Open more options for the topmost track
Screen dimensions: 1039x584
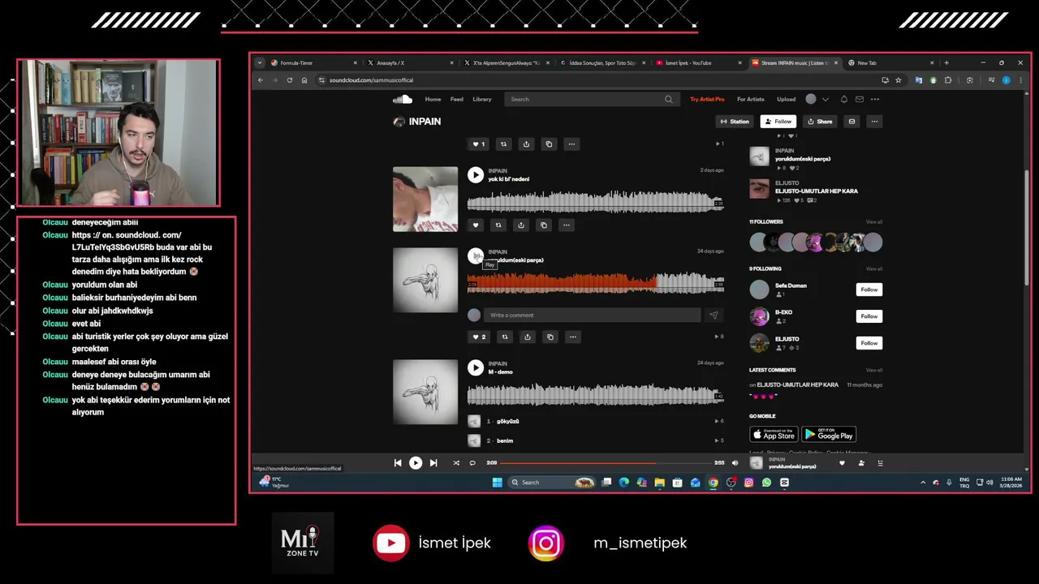click(x=571, y=144)
